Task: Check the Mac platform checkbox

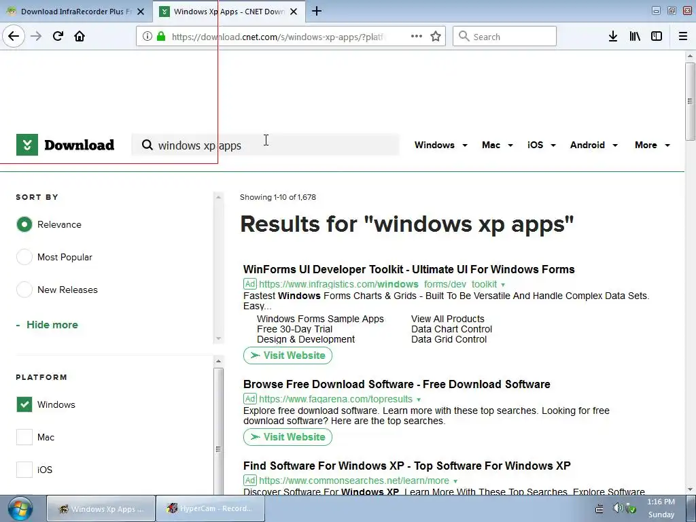Action: click(24, 437)
